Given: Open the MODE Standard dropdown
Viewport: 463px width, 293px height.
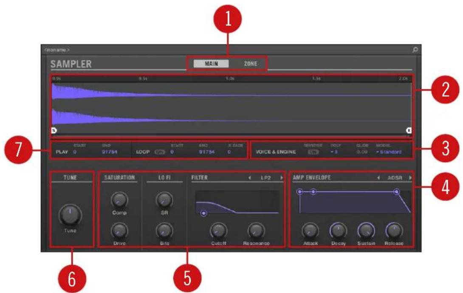Looking at the screenshot, I should coord(389,152).
